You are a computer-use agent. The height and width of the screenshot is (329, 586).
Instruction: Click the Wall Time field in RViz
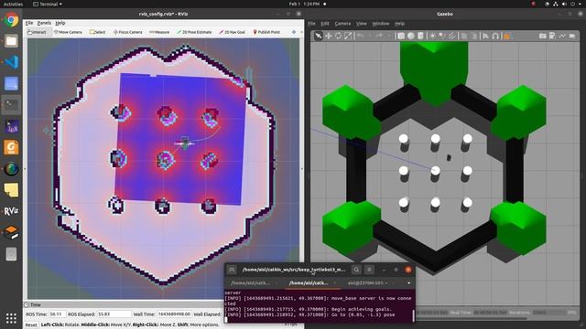pos(174,314)
